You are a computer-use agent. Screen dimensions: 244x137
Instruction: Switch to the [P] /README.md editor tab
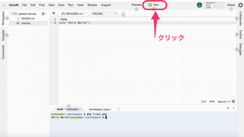pyautogui.click(x=72, y=14)
